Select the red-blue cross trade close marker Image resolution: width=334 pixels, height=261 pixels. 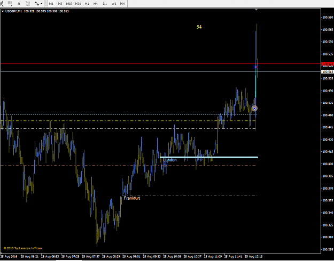pos(255,67)
